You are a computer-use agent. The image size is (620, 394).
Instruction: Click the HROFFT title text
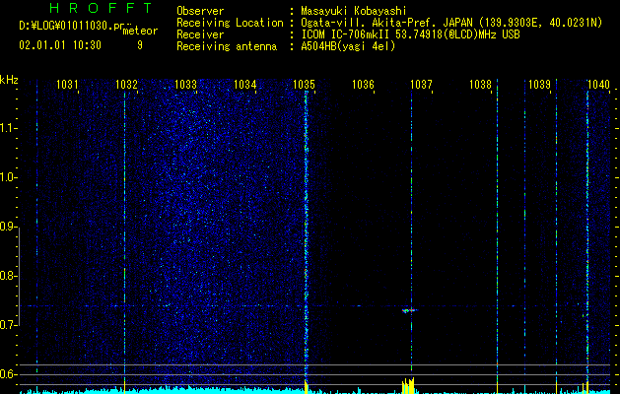pos(101,8)
